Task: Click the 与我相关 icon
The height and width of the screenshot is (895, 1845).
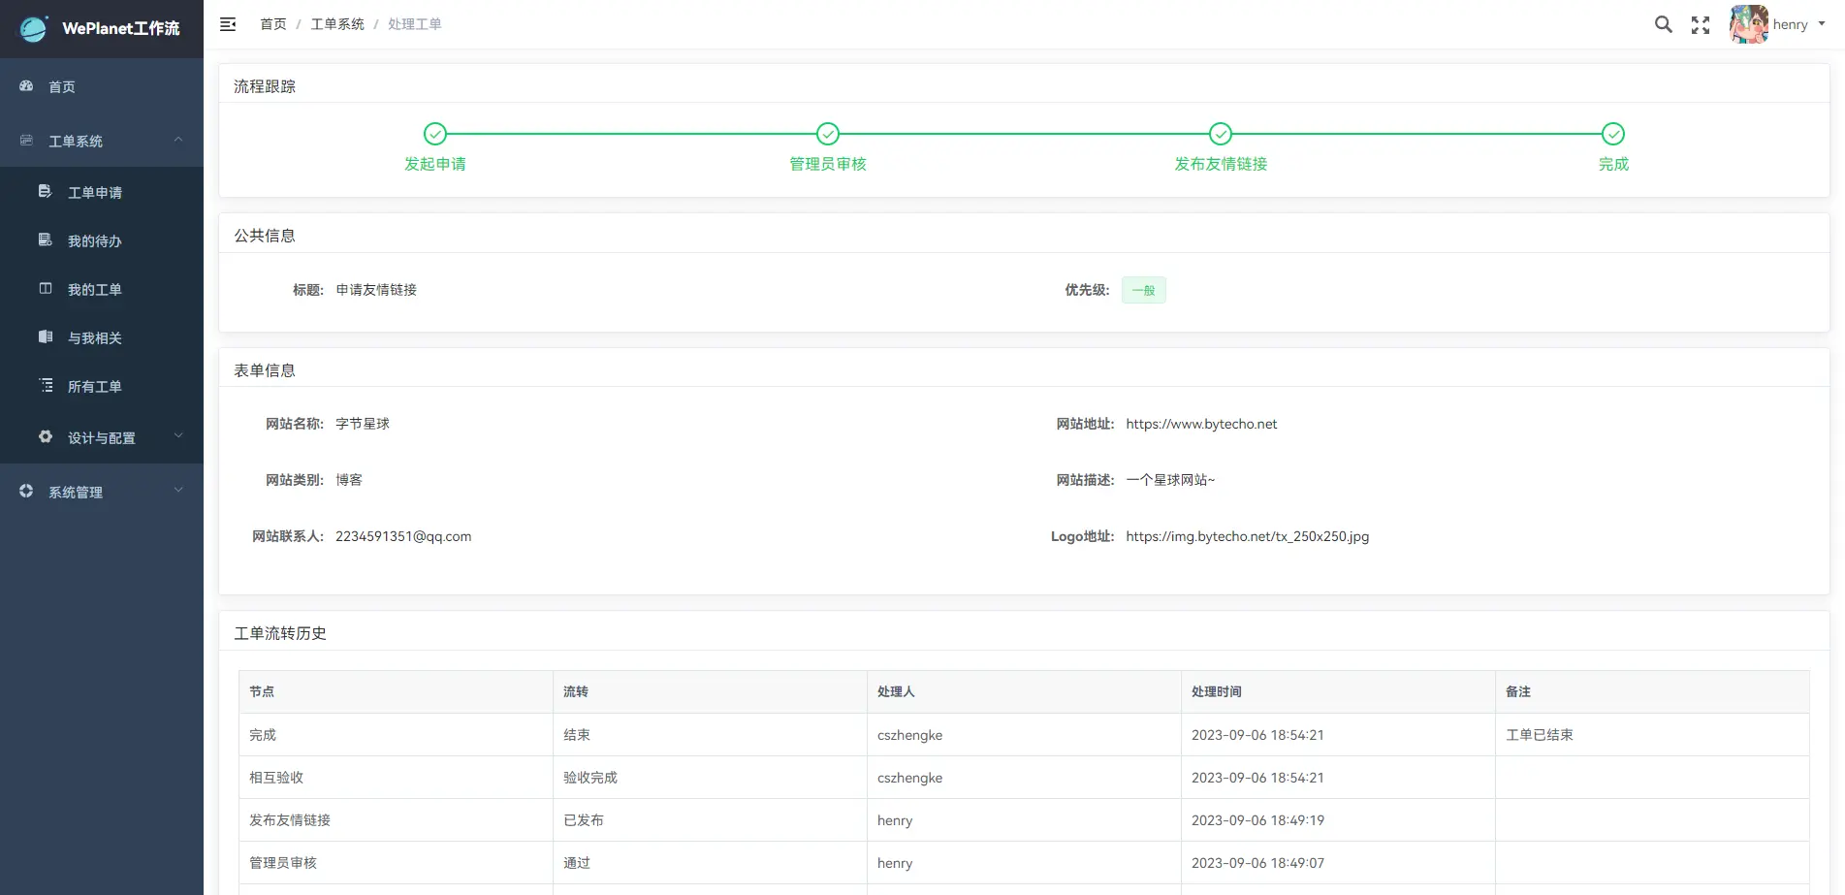Action: [45, 336]
